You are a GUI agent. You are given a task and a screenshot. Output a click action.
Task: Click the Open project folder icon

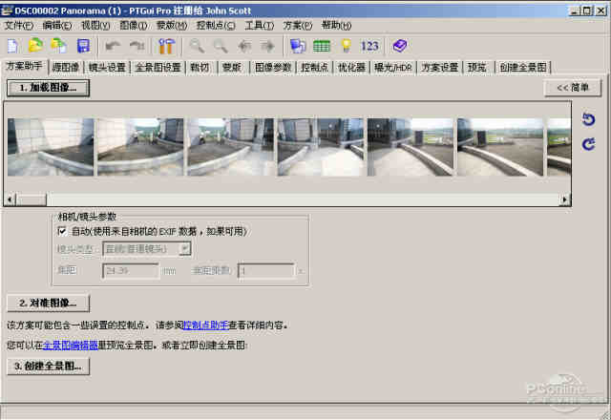click(35, 45)
